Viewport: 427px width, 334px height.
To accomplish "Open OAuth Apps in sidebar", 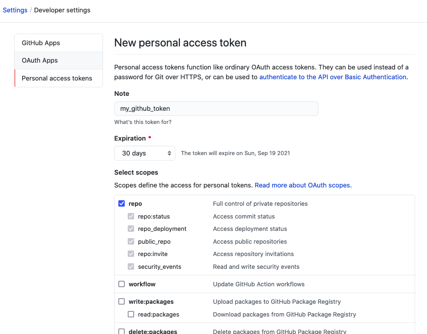I will 59,60.
